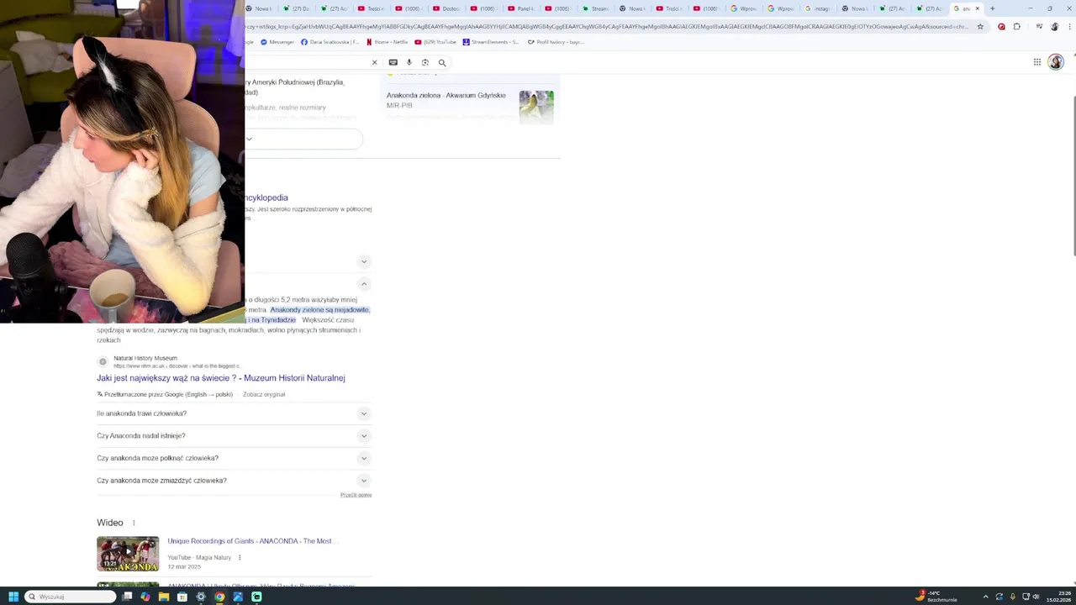1076x605 pixels.
Task: Expand 'Czy anakonda może zmiażdżyć człowieka?' question
Action: (234, 481)
